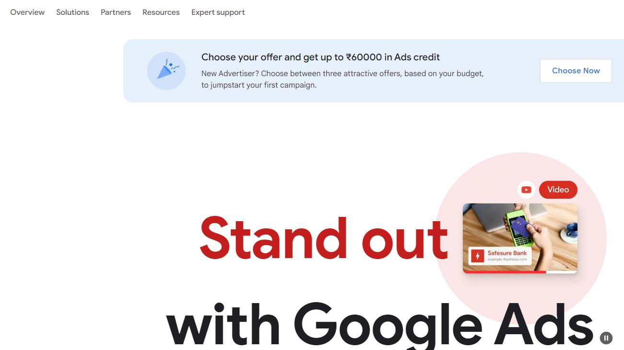Pause the hero animation
Viewport: 624px width, 350px height.
click(606, 338)
